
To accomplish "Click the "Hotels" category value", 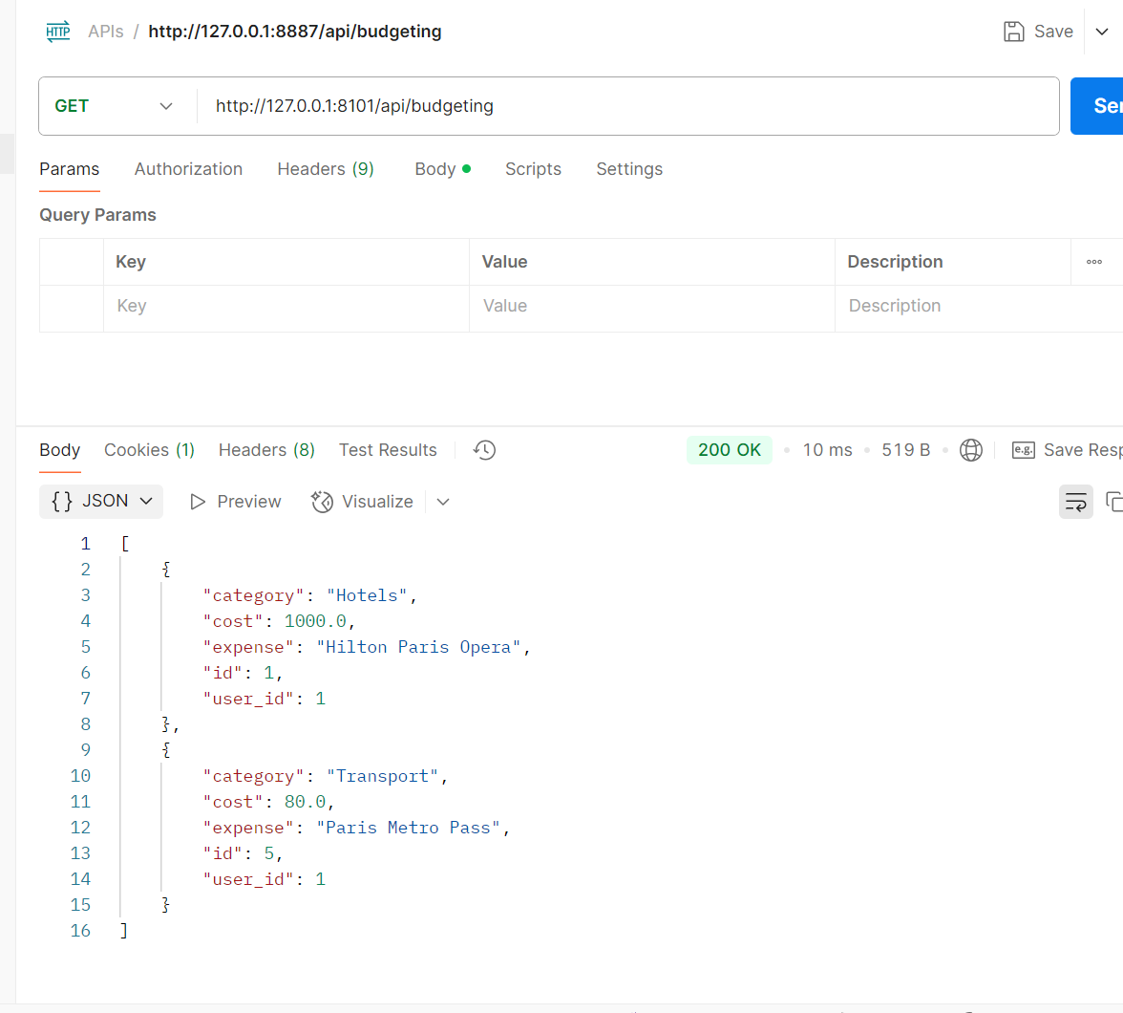I will (368, 595).
